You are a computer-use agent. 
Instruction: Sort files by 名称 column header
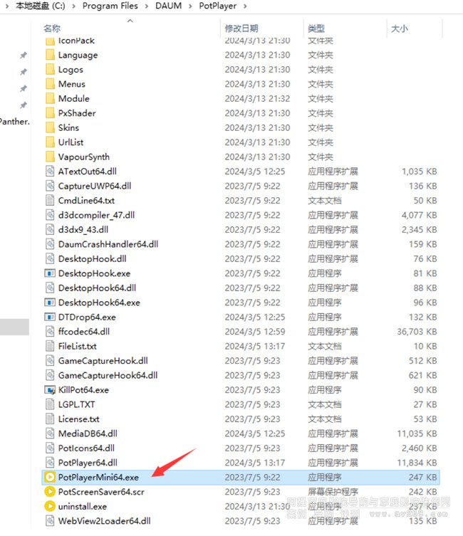tap(52, 28)
